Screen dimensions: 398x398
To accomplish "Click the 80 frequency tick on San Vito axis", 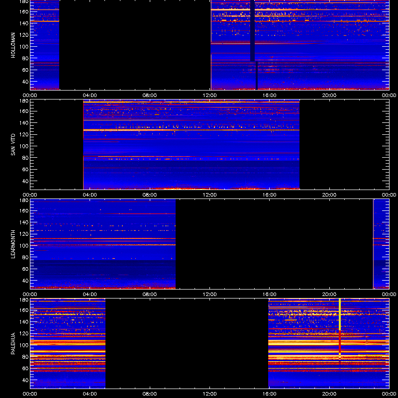I will pos(25,158).
